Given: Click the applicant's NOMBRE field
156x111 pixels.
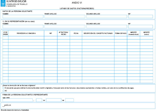Looking at the screenshot, I should pos(23,17).
